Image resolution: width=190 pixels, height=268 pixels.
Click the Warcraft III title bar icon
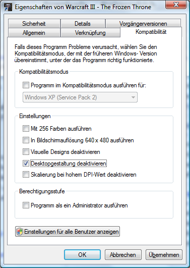coord(8,7)
